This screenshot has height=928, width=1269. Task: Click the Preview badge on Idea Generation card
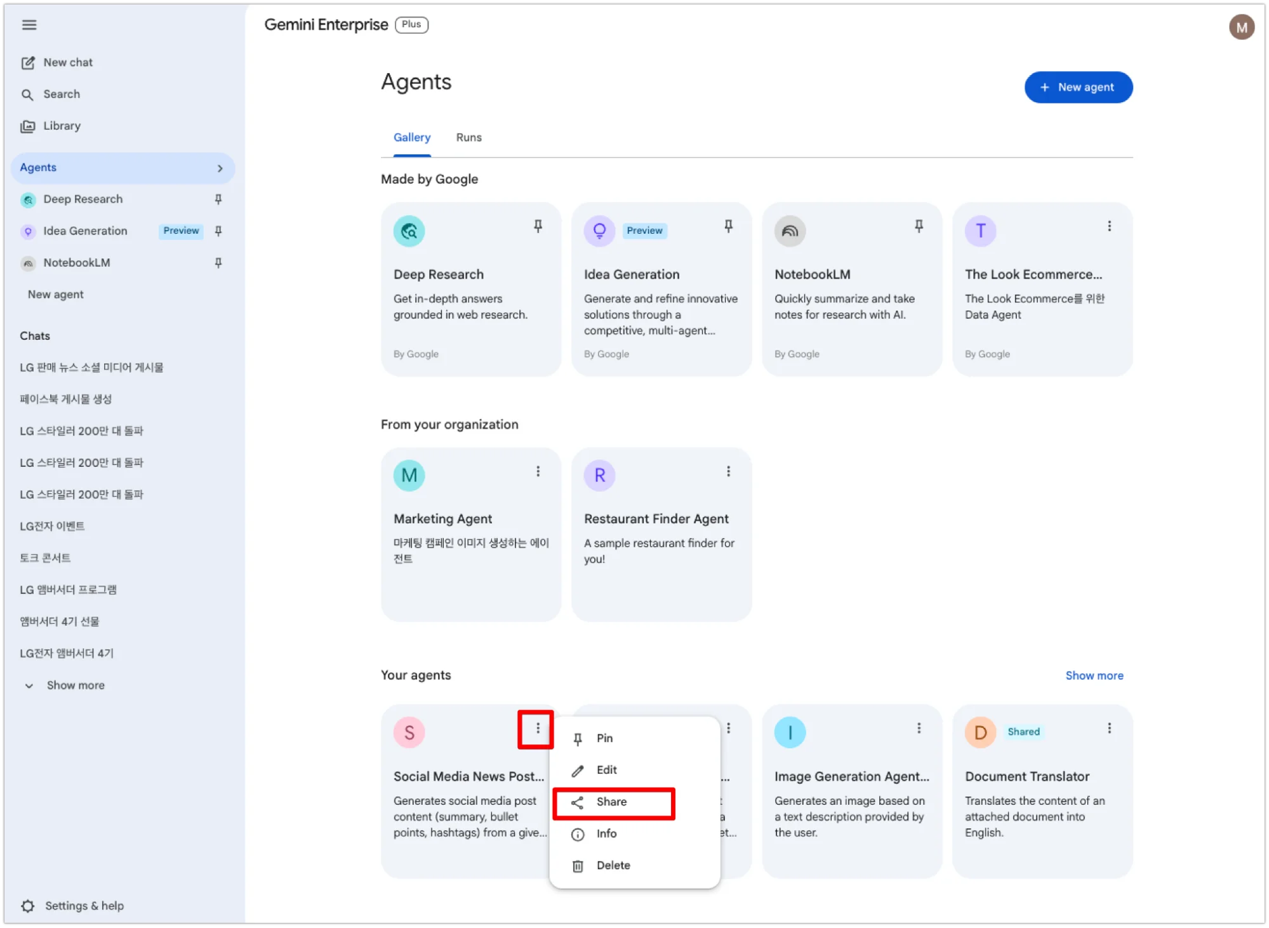click(x=644, y=231)
